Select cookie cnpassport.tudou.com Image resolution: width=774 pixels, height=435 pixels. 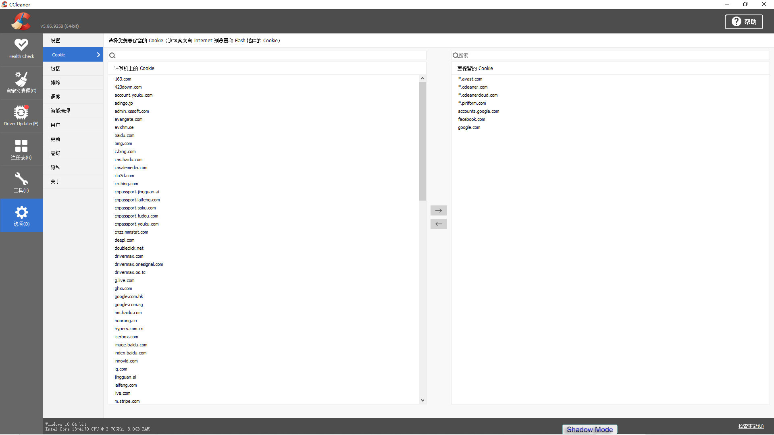(136, 216)
